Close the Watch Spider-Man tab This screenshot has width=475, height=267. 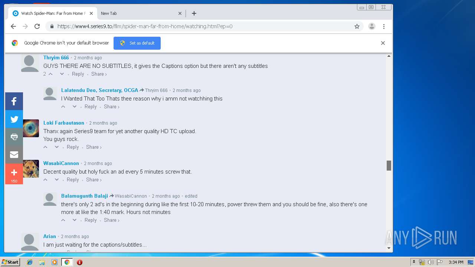pos(91,13)
